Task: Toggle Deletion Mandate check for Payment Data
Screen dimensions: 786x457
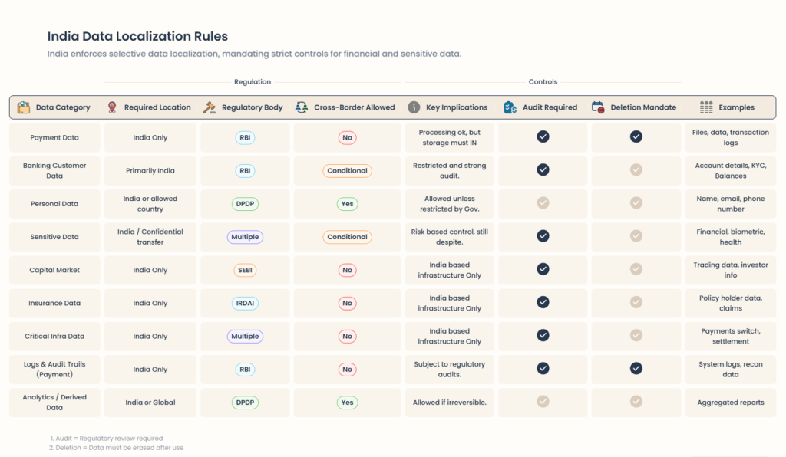Action: pyautogui.click(x=636, y=136)
